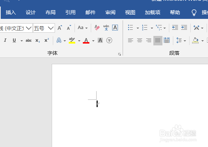Switch to the 视图 tab
The height and width of the screenshot is (147, 208).
(x=130, y=12)
